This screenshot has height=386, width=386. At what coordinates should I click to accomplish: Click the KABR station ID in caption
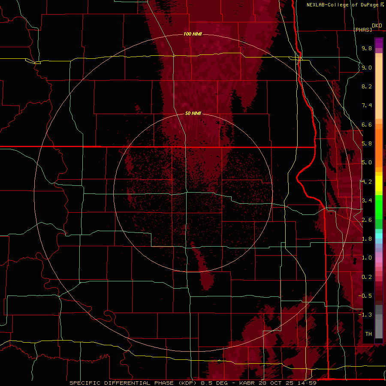pyautogui.click(x=247, y=383)
